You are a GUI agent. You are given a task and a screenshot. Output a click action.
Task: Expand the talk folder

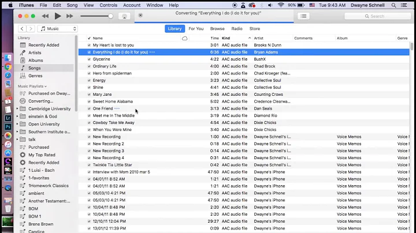tap(17, 140)
